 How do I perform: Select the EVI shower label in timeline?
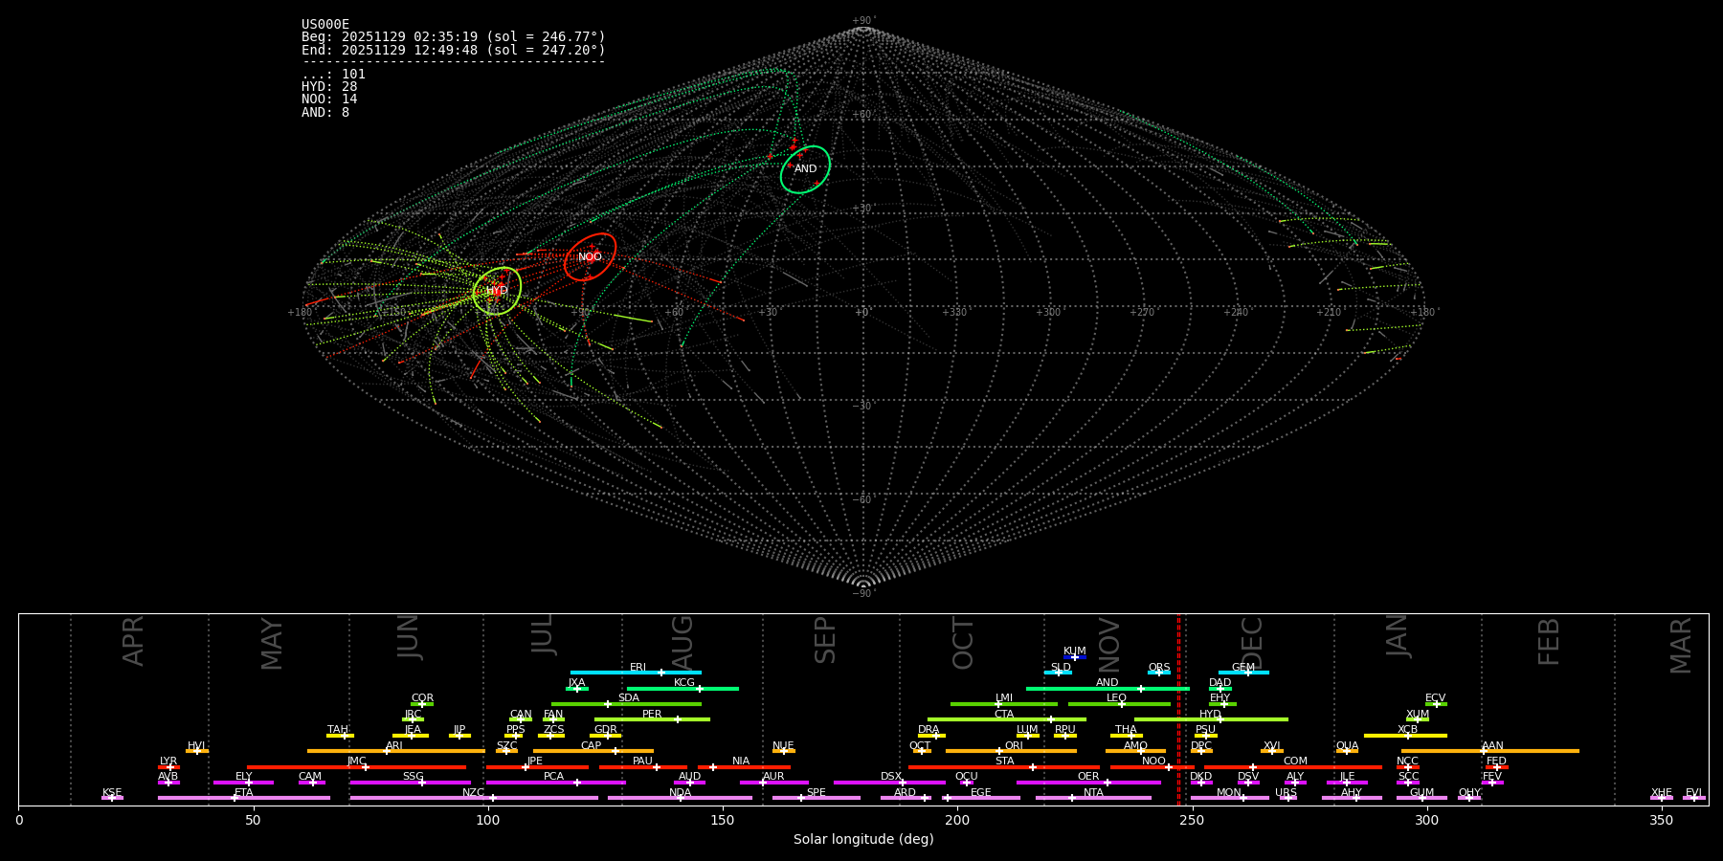[x=1693, y=793]
